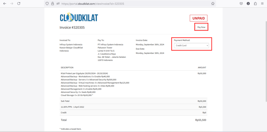267x132 pixels.
Task: Click the dropdown chevron beside Credit Card
Action: point(207,45)
